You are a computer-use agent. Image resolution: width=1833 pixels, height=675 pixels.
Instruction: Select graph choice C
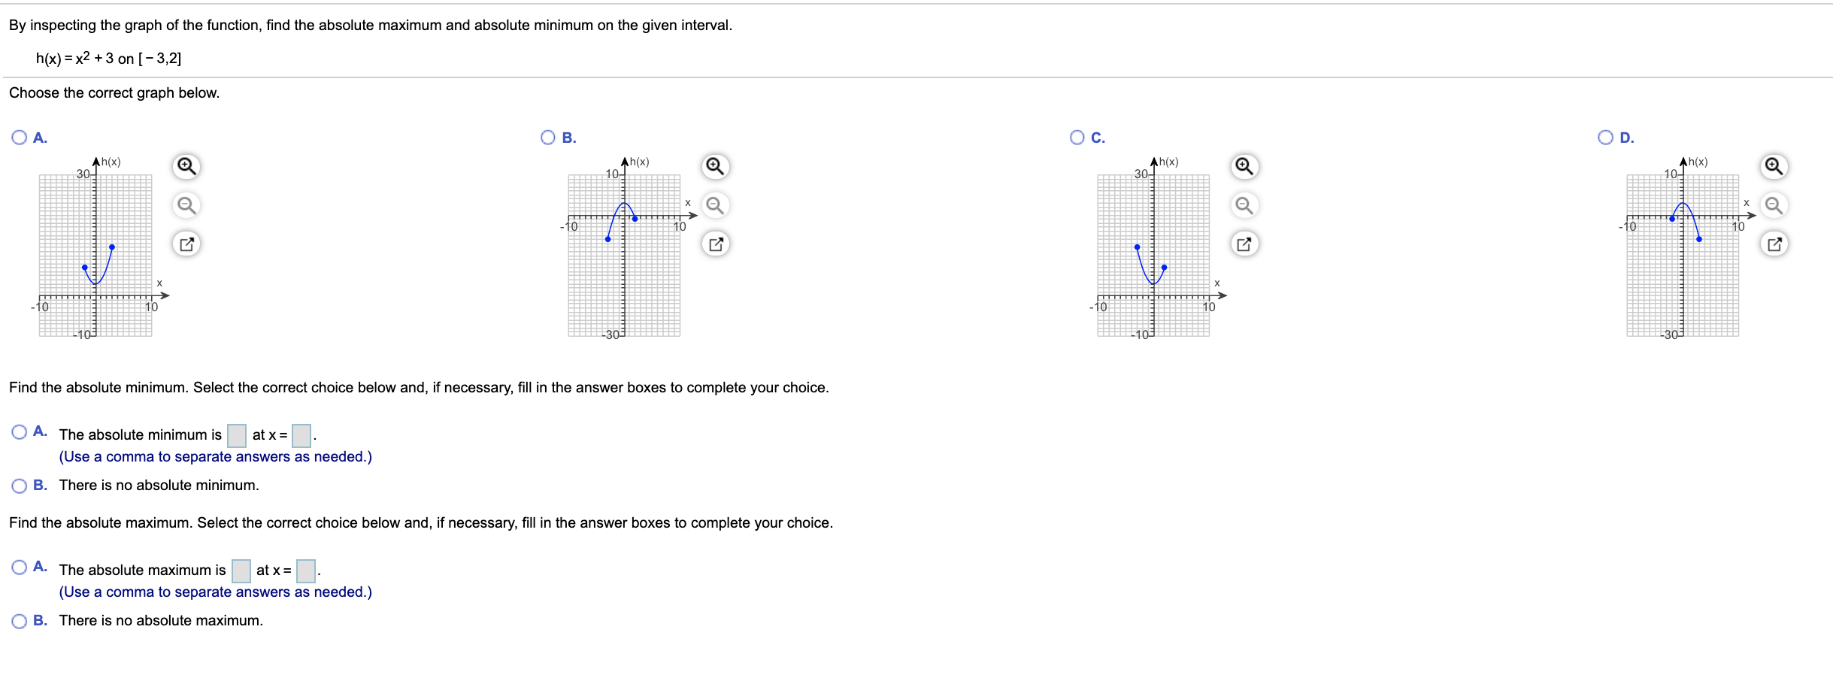click(1076, 136)
